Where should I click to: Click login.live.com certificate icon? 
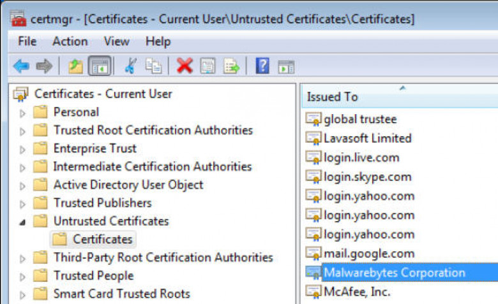(x=313, y=157)
